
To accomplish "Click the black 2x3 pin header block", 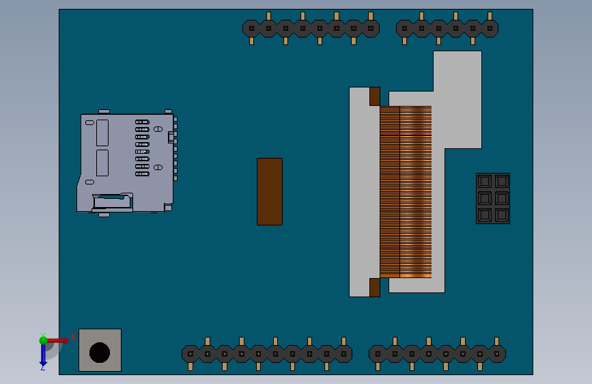I will [493, 198].
